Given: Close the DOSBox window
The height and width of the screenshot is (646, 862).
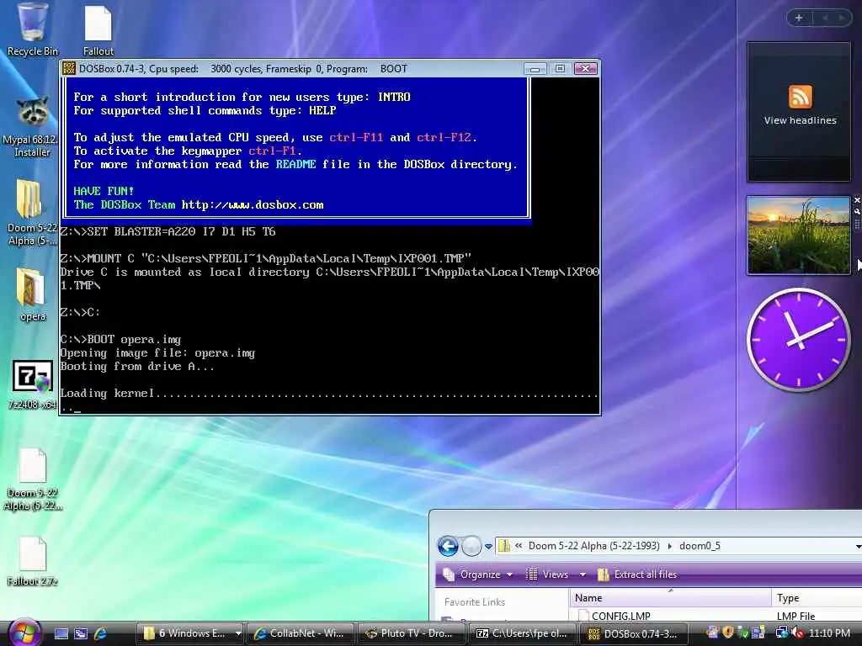Looking at the screenshot, I should 586,69.
